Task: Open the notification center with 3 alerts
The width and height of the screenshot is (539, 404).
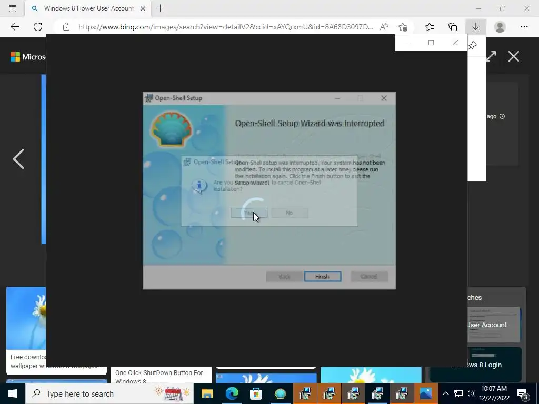Action: 523,393
